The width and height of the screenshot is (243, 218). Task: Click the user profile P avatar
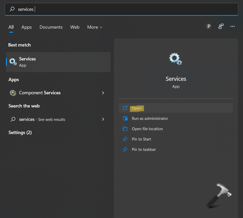click(209, 26)
